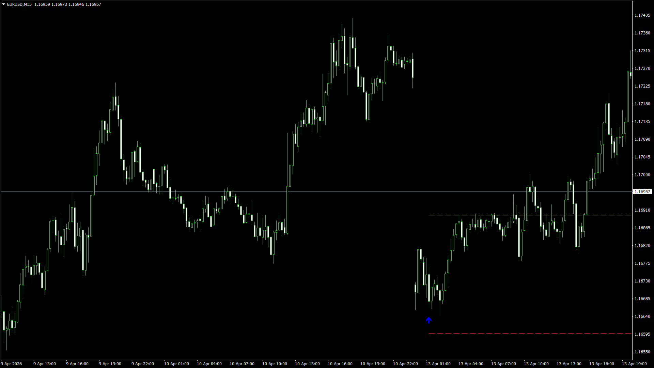Click the 9 Apr 2026 date label
Screen dimensions: 654x368
pos(12,364)
